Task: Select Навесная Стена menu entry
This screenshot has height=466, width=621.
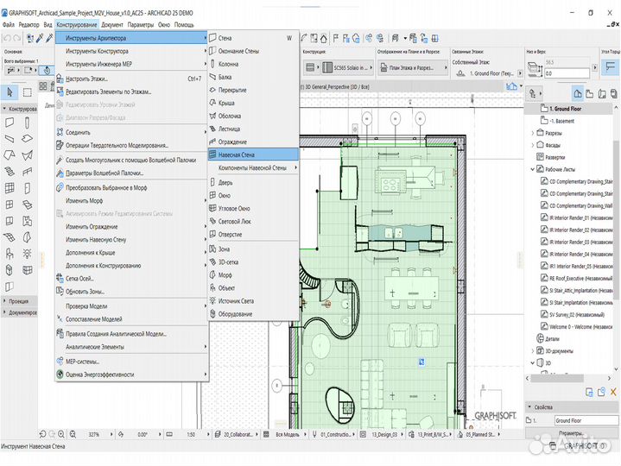Action: tap(253, 154)
